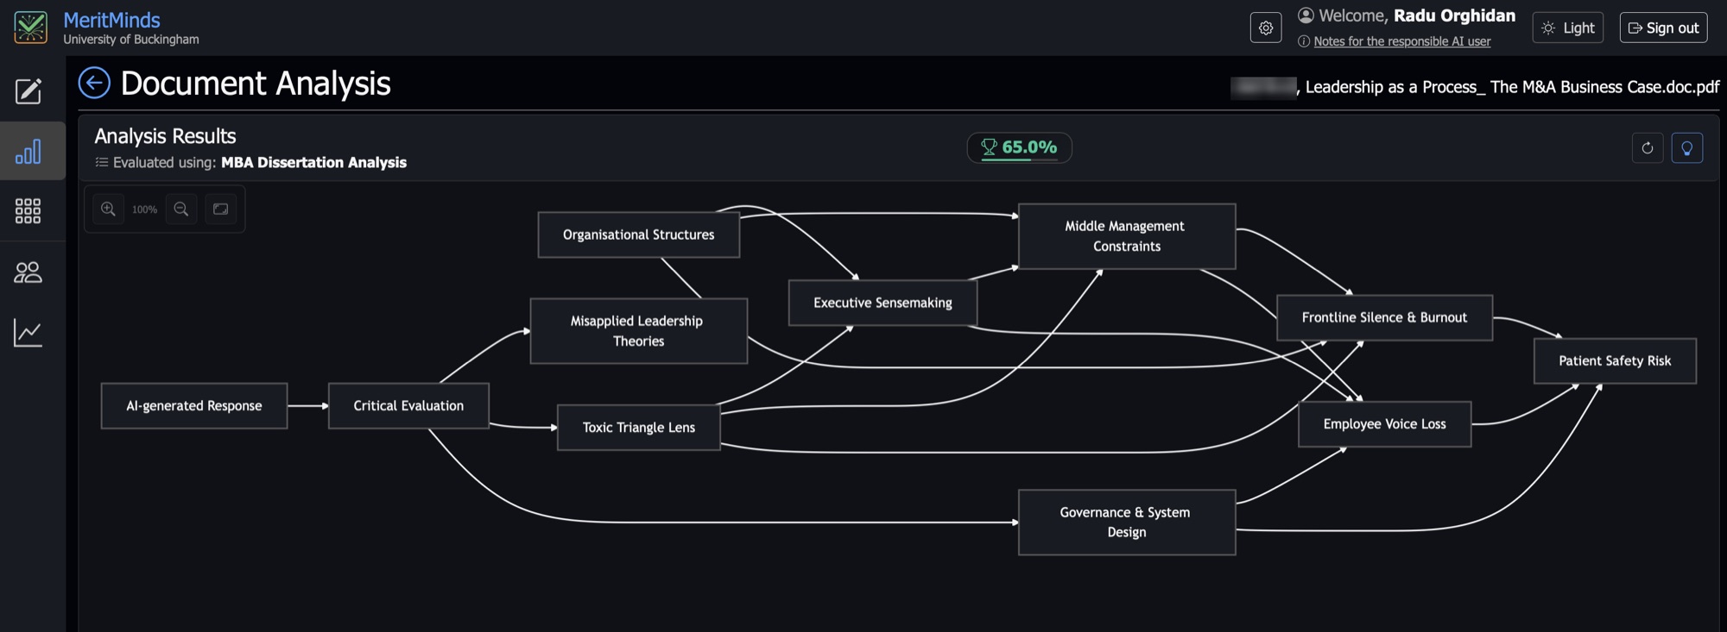Zoom in on the diagram
Image resolution: width=1727 pixels, height=632 pixels.
[x=108, y=209]
